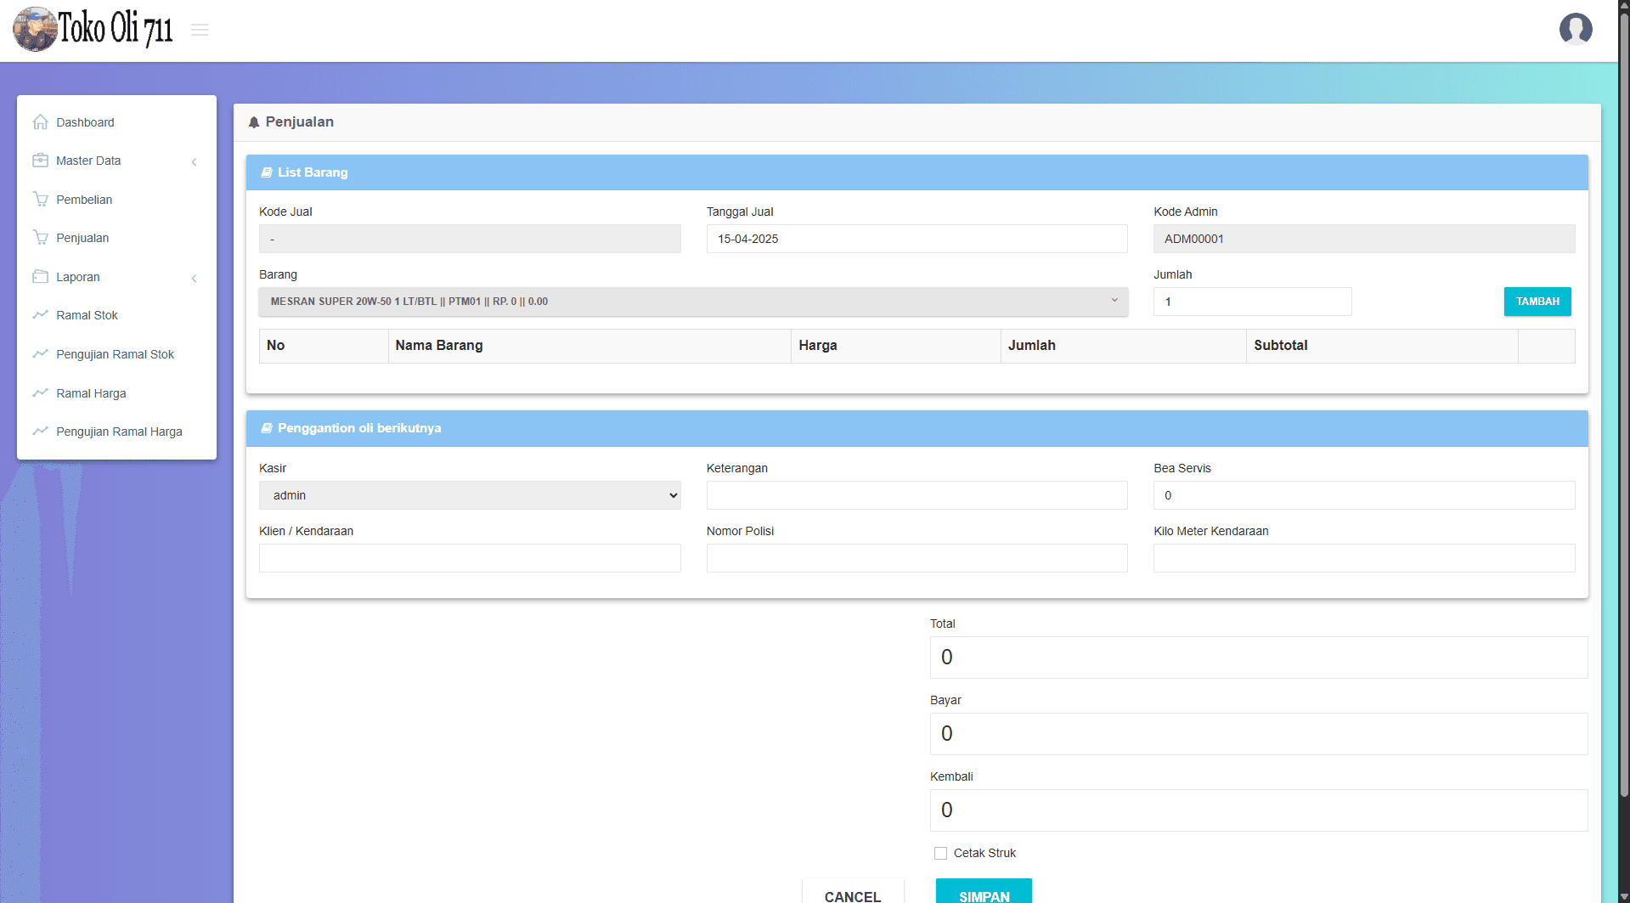1630x903 pixels.
Task: Click the List Barang header icon
Action: pos(267,172)
